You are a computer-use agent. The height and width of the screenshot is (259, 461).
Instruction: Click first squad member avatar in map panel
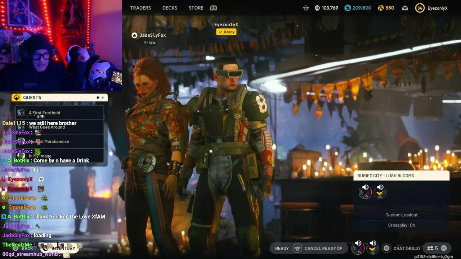(365, 193)
